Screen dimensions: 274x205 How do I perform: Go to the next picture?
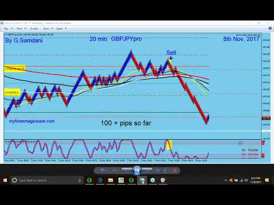(x=147, y=170)
